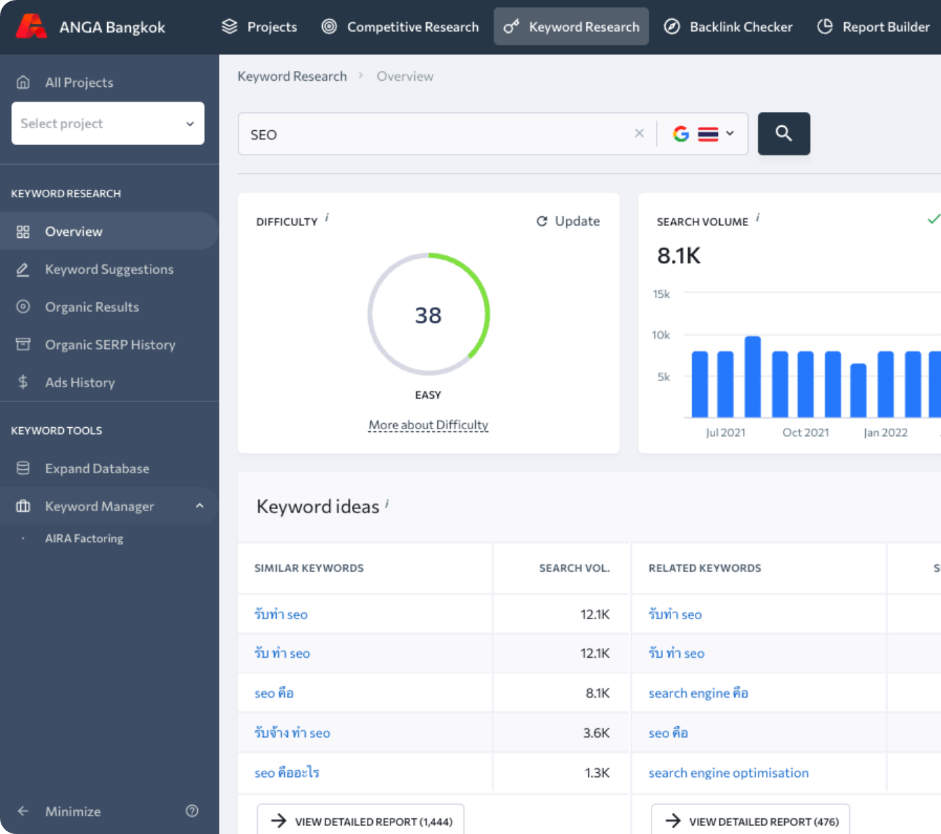941x834 pixels.
Task: Open similar keyword 'รับจ้าง ทำ seo'
Action: (x=292, y=732)
